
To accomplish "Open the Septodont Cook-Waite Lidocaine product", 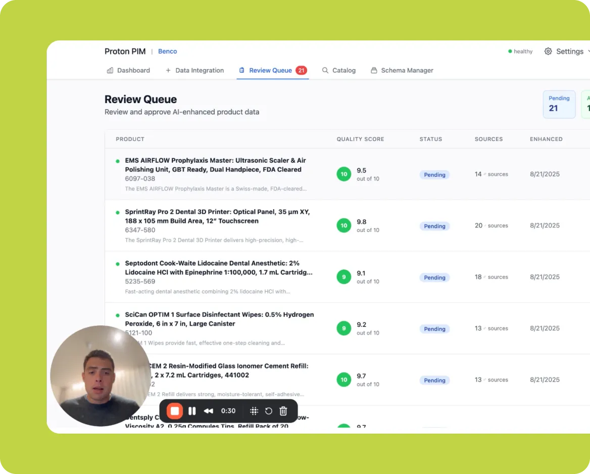I will click(219, 268).
